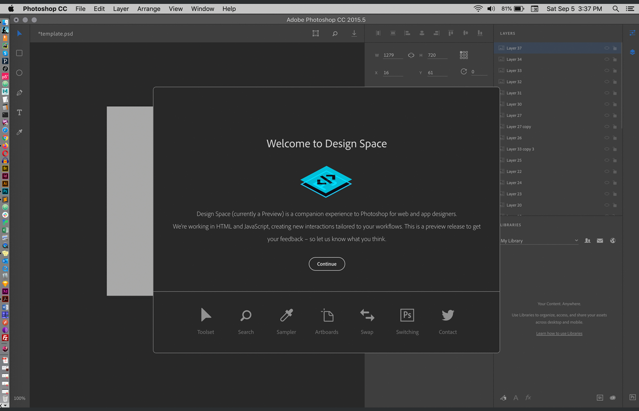
Task: Open the File menu
Action: point(80,9)
